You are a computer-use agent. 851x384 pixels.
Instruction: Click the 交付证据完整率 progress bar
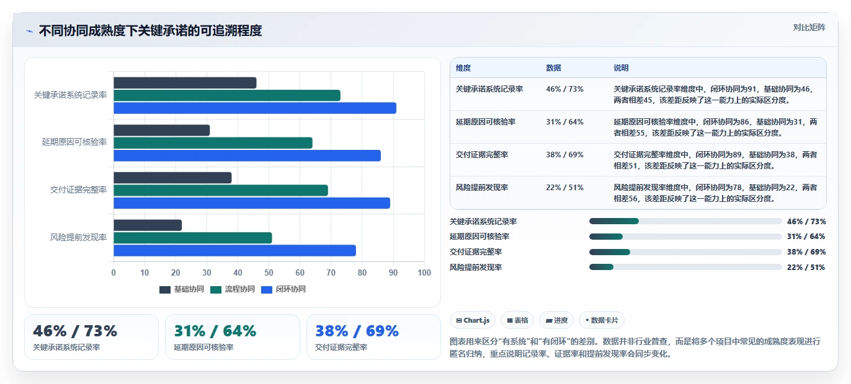(x=685, y=252)
